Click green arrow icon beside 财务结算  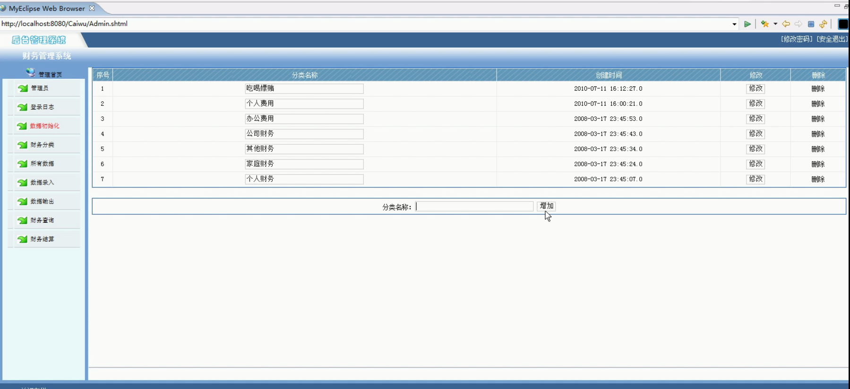[x=22, y=239]
